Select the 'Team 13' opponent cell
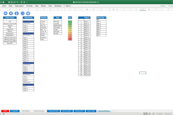The image size is (173, 115). click(28, 61)
